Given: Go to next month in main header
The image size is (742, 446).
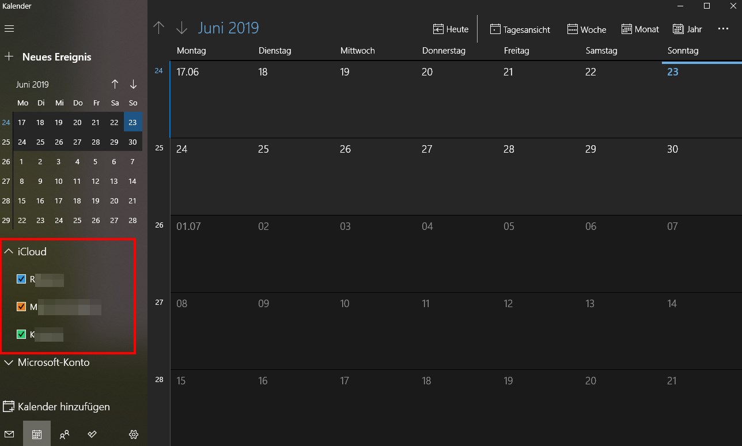Looking at the screenshot, I should pyautogui.click(x=181, y=28).
